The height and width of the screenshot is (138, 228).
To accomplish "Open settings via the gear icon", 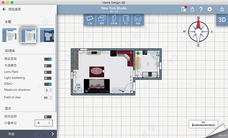I will 209,9.
